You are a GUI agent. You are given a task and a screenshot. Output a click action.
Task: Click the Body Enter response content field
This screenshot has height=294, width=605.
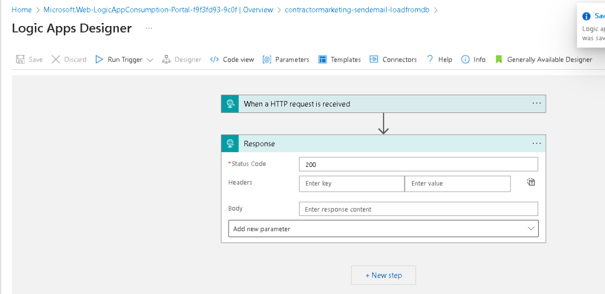click(419, 209)
